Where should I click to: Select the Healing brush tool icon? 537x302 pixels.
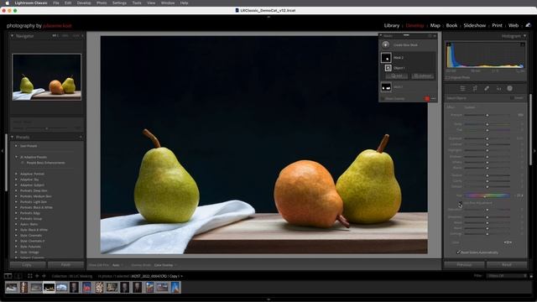[x=487, y=88]
